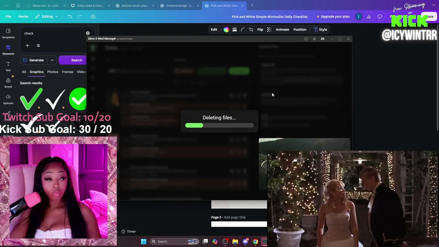Click the Animate button
The image size is (439, 247).
pos(282,30)
